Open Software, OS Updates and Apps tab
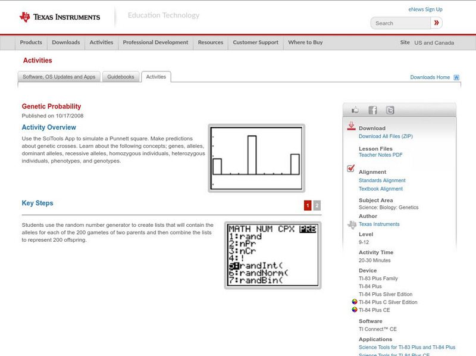Viewport: 476px width, 356px height. click(59, 77)
